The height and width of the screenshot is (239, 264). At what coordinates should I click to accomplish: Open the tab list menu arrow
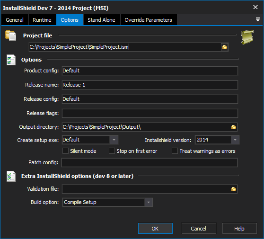click(258, 19)
